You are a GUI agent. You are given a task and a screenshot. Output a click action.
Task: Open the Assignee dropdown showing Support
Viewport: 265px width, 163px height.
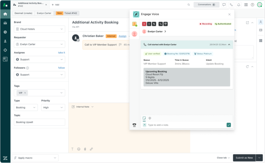click(x=40, y=59)
